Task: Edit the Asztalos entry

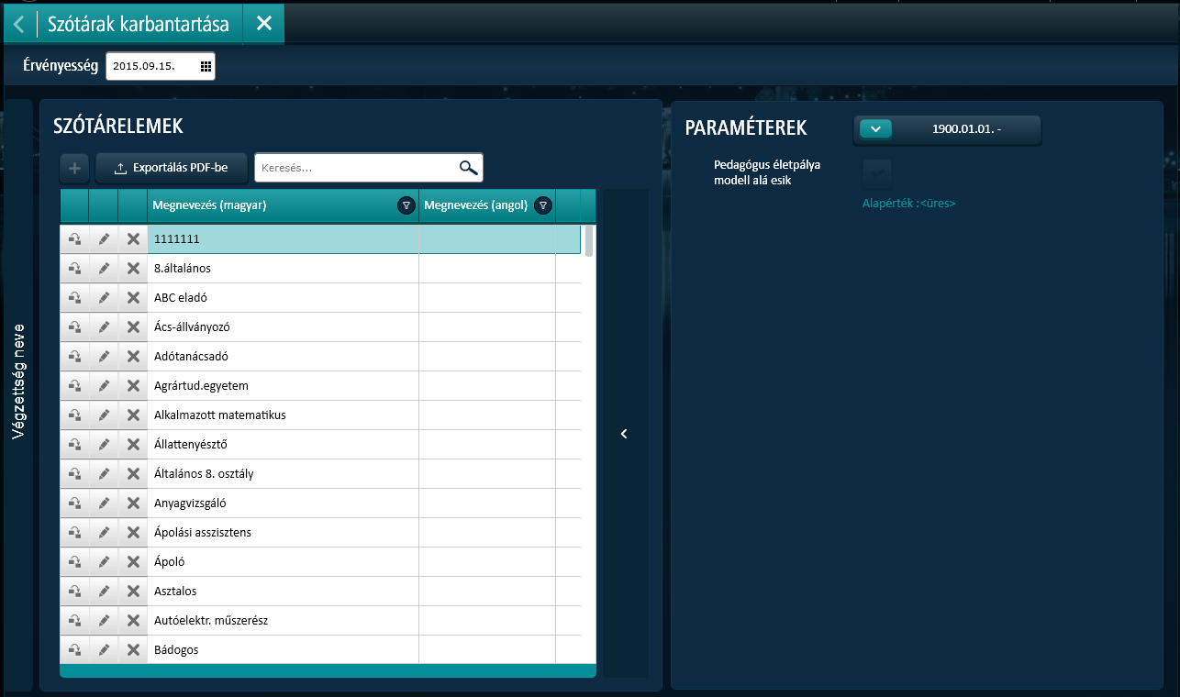Action: pyautogui.click(x=104, y=592)
